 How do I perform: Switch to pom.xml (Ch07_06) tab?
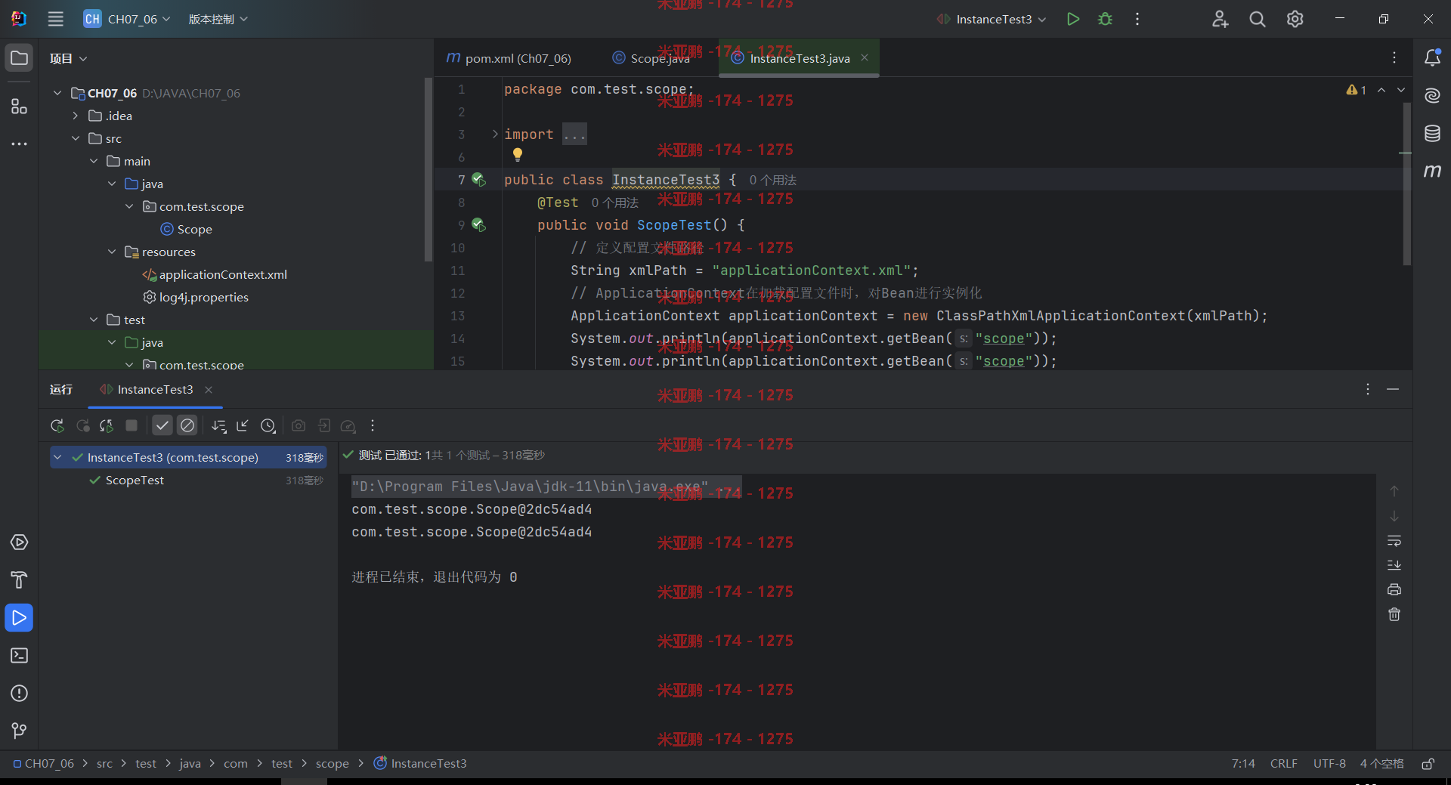pos(509,58)
